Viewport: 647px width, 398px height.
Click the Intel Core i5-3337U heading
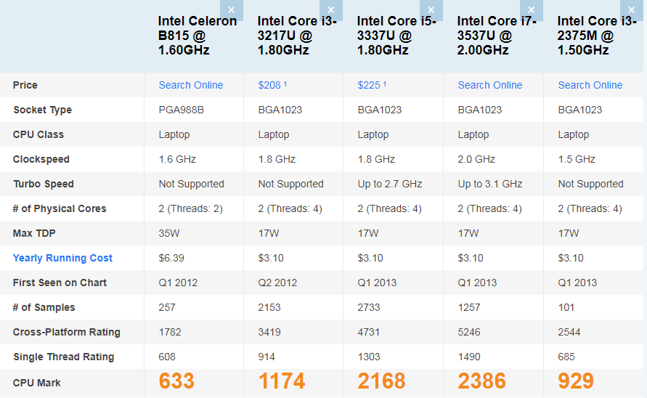(396, 36)
